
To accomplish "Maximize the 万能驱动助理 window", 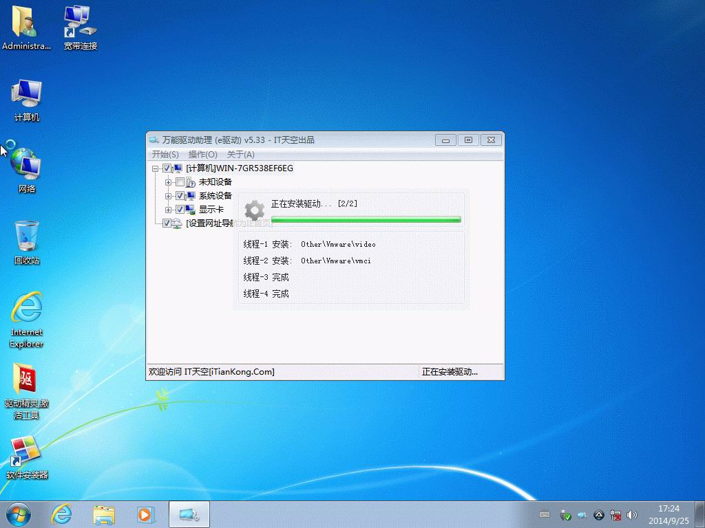I will (468, 140).
